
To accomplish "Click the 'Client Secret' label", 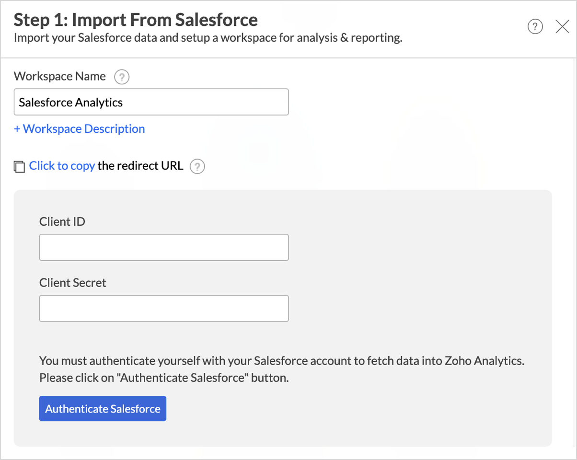I will tap(73, 283).
